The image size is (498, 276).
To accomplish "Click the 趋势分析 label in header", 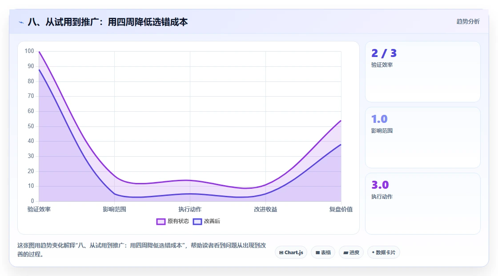I will point(468,22).
